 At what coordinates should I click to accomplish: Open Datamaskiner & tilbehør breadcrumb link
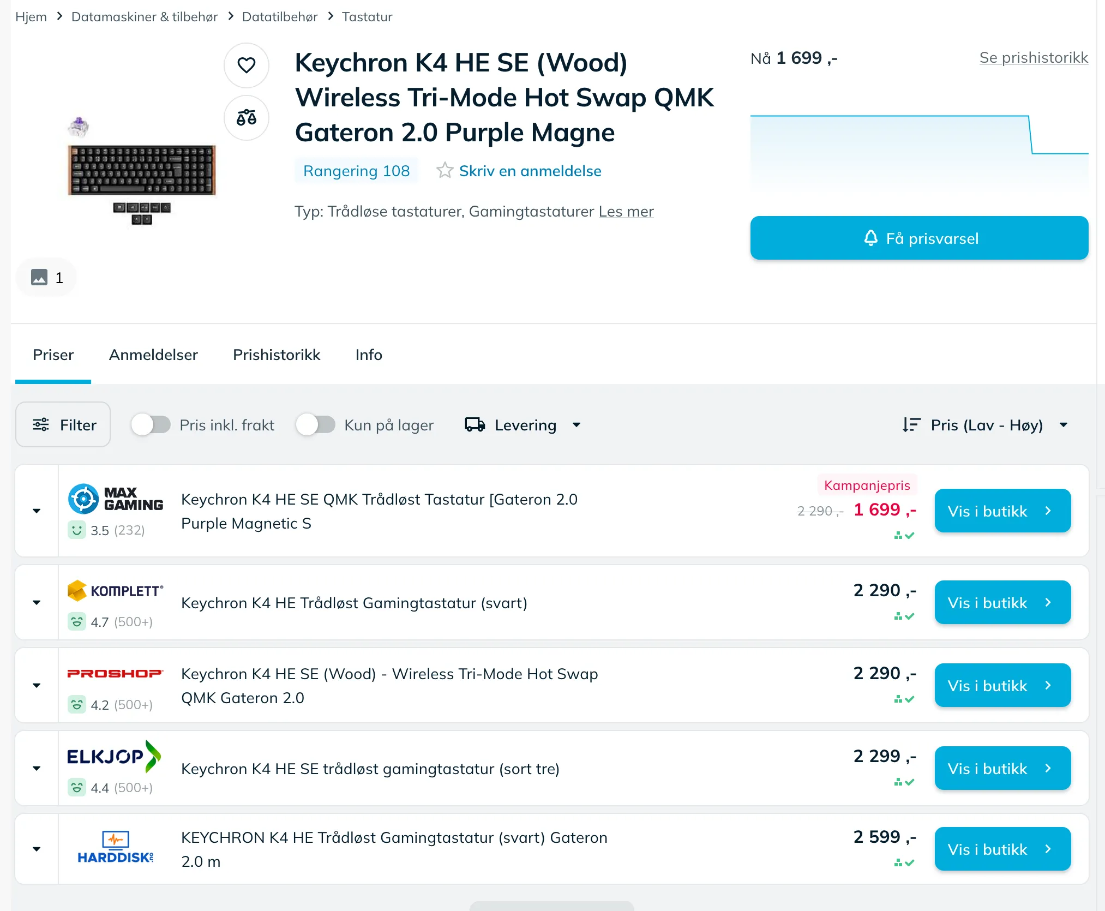pos(145,17)
